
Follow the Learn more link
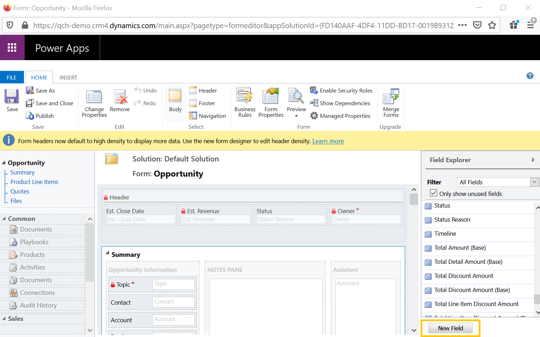(328, 141)
